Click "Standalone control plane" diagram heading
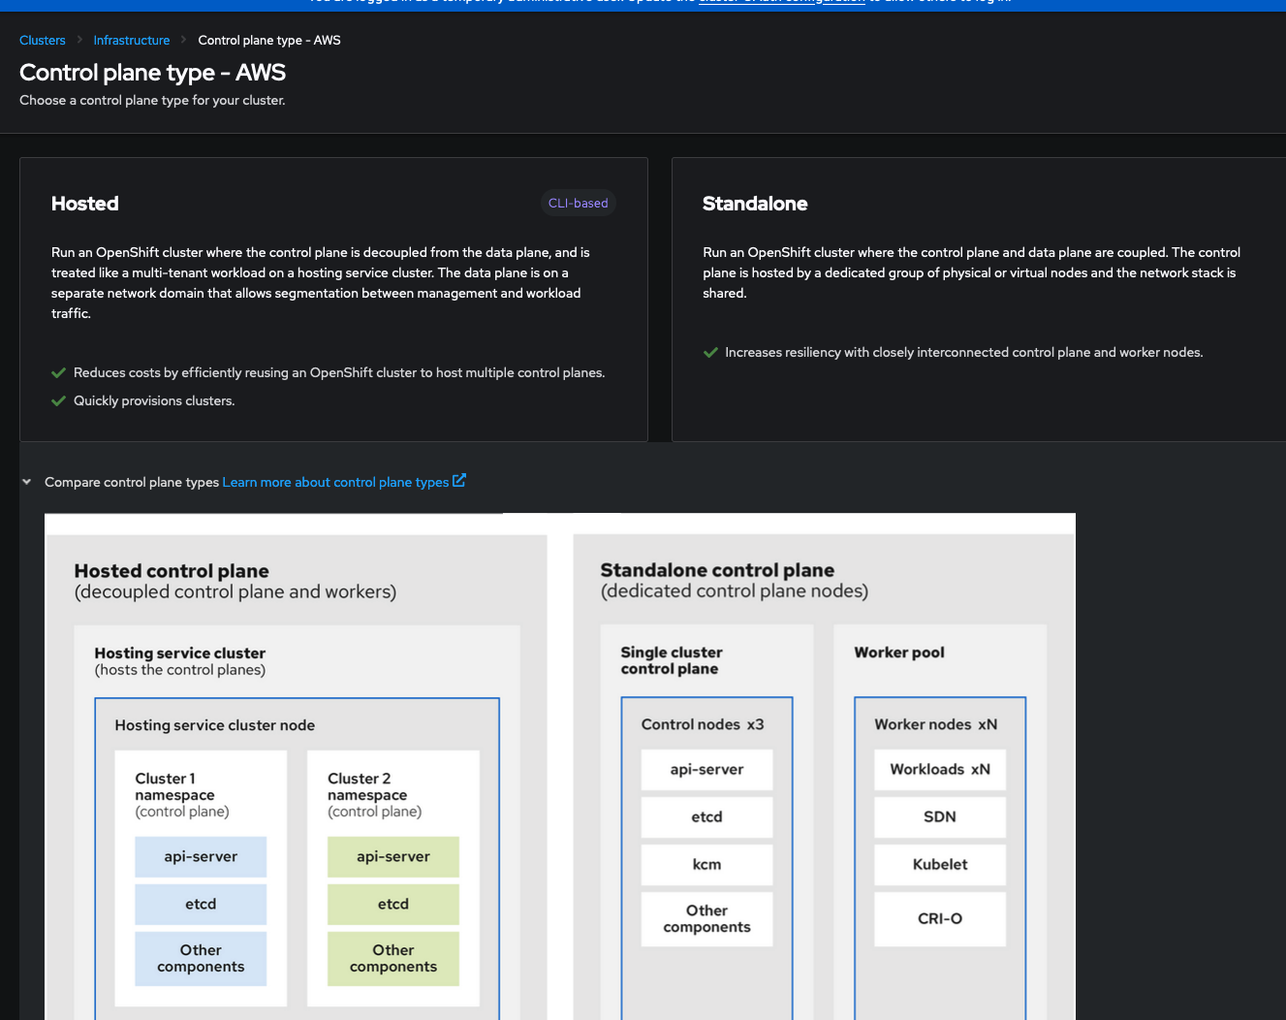Screen dimensions: 1286x1020 tap(717, 570)
